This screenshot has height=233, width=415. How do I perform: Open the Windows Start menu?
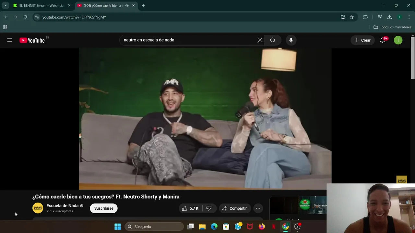pos(118,227)
